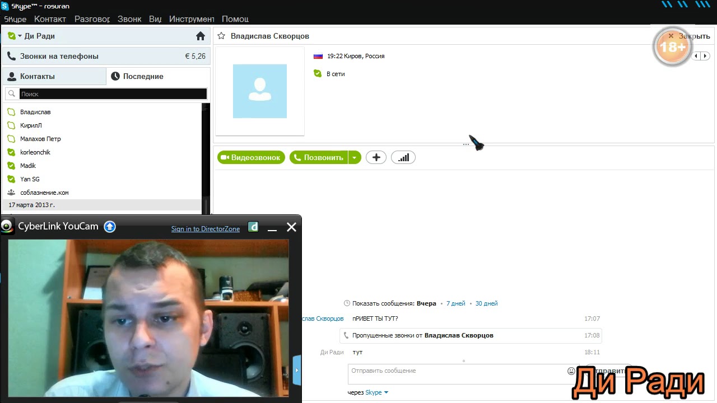The image size is (717, 403).
Task: Open the Контакт menu
Action: click(x=50, y=19)
